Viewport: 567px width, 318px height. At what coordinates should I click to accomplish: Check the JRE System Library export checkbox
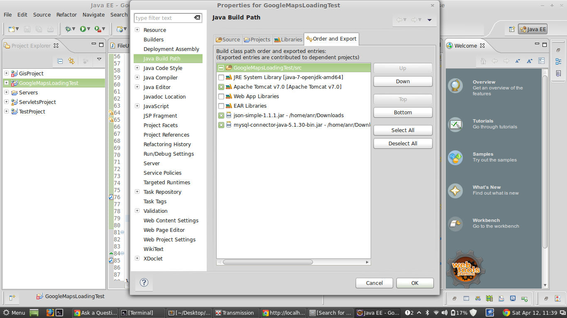click(221, 77)
